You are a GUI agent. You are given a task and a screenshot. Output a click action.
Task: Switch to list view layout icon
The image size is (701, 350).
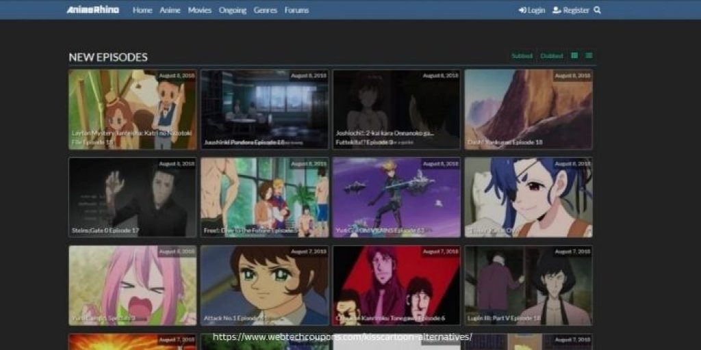pos(589,56)
